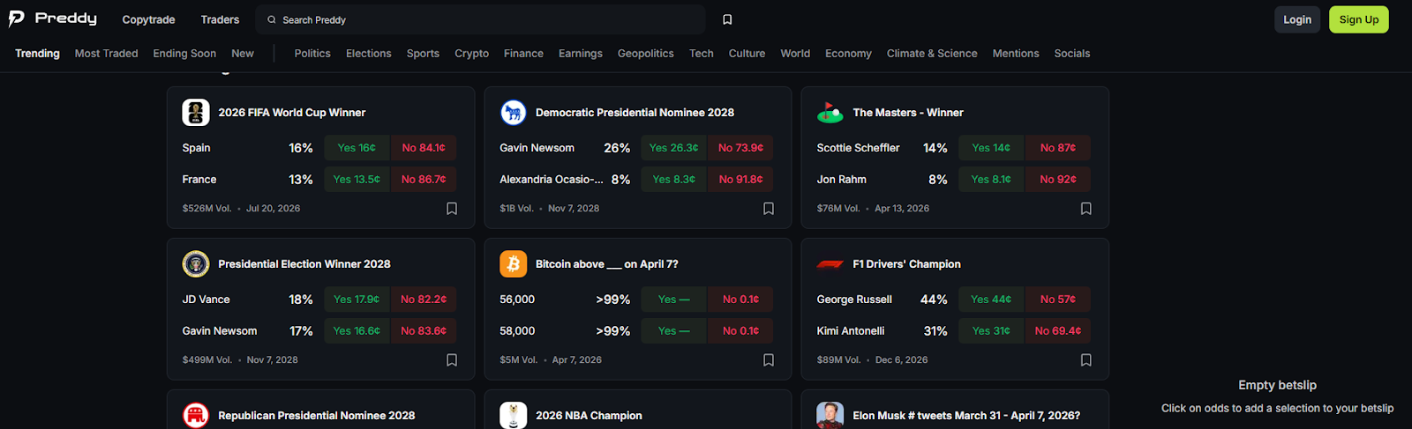
Task: Focus the Search Preddy field
Action: coord(481,19)
